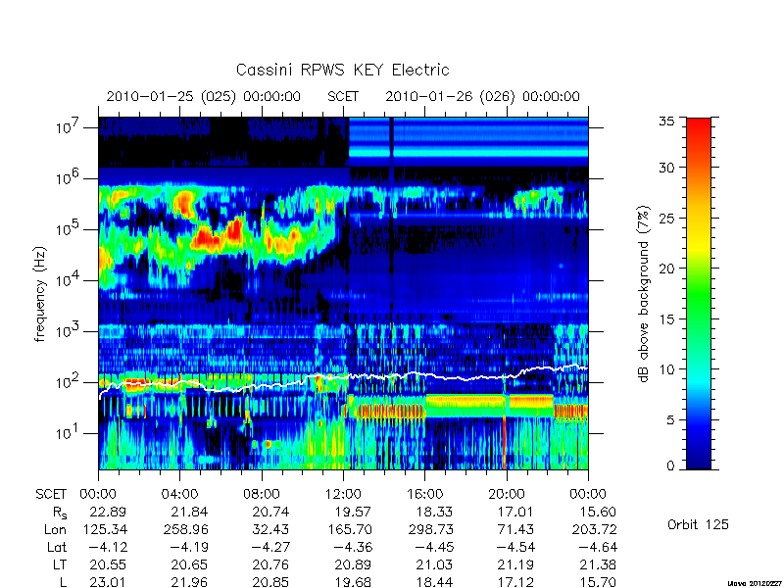784x588 pixels.
Task: Click the 10^3 frequency tick label
Action: [x=68, y=330]
